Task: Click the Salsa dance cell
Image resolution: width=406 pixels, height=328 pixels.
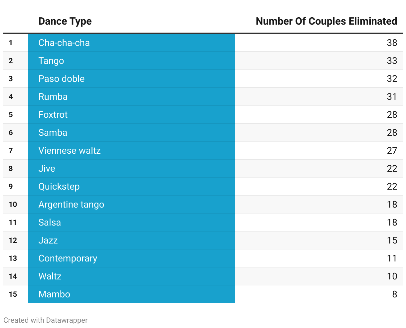Action: click(x=50, y=223)
